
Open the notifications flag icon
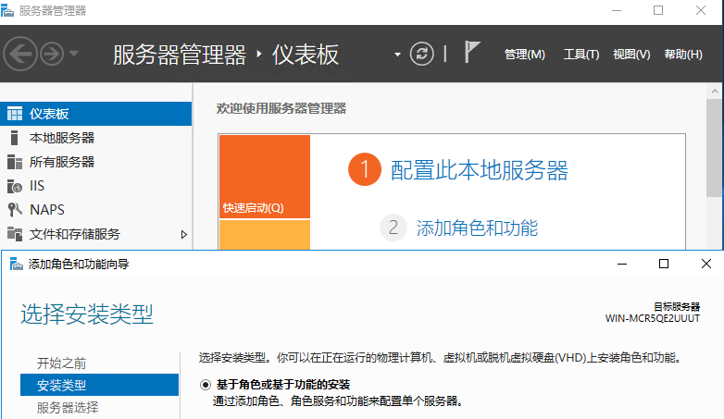(472, 52)
